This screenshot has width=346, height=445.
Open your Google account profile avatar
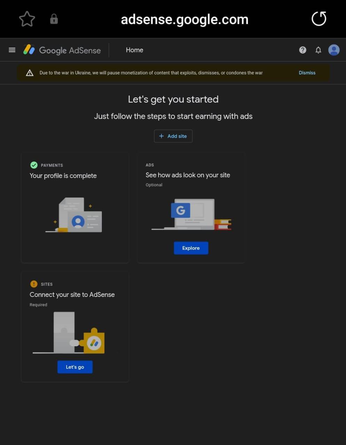[x=333, y=50]
